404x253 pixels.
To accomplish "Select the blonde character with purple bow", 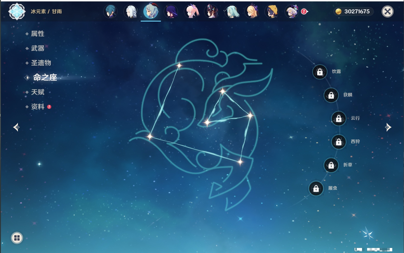I will (x=252, y=12).
